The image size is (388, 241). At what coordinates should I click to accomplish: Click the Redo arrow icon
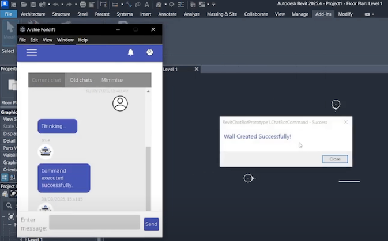(x=69, y=5)
